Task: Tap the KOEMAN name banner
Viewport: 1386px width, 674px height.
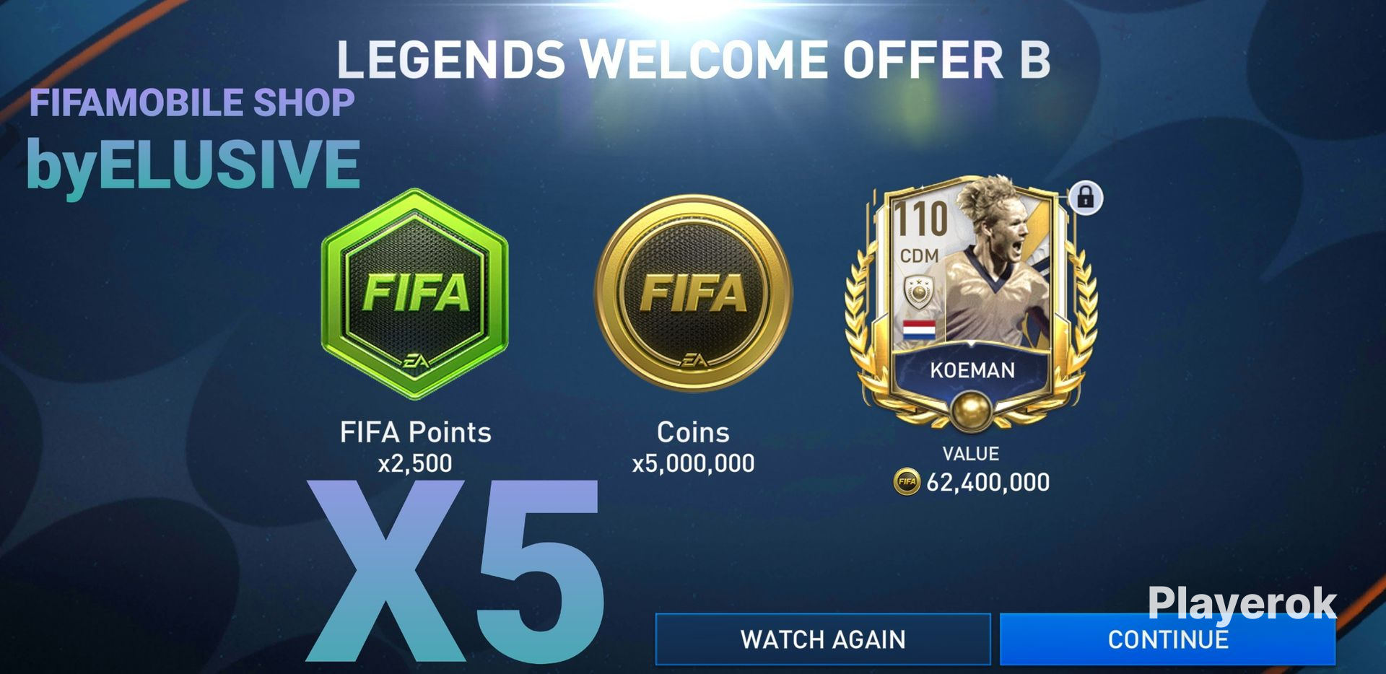Action: pyautogui.click(x=972, y=370)
